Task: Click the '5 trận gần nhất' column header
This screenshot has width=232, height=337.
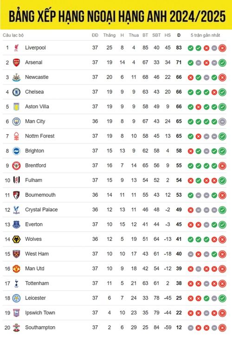Action: pyautogui.click(x=206, y=35)
